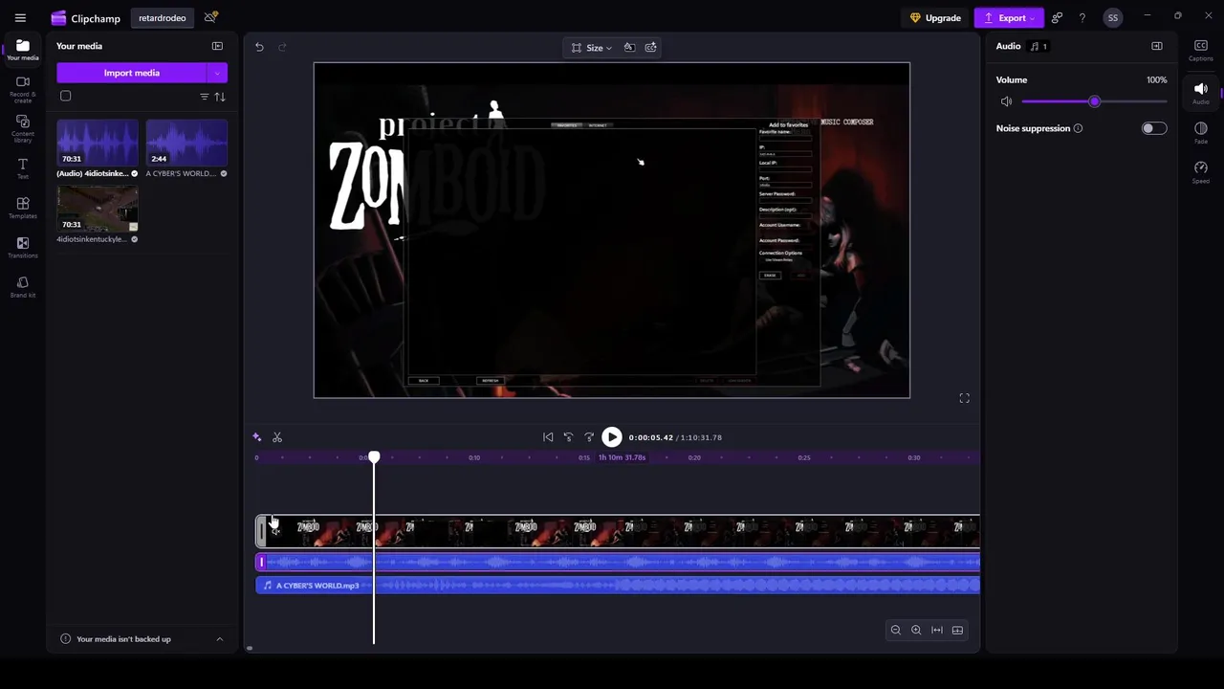Click the timeline layout icon beside zoom controls
Viewport: 1224px width, 689px height.
point(957,630)
